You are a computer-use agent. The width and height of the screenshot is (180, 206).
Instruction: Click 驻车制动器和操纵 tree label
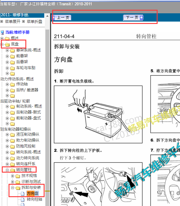[16, 129]
